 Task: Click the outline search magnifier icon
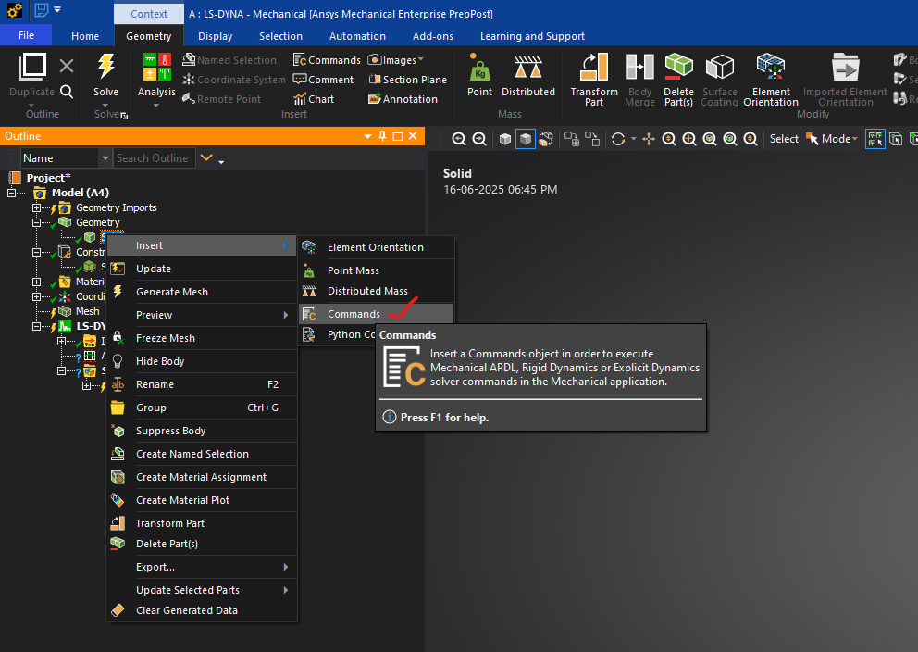tap(67, 92)
